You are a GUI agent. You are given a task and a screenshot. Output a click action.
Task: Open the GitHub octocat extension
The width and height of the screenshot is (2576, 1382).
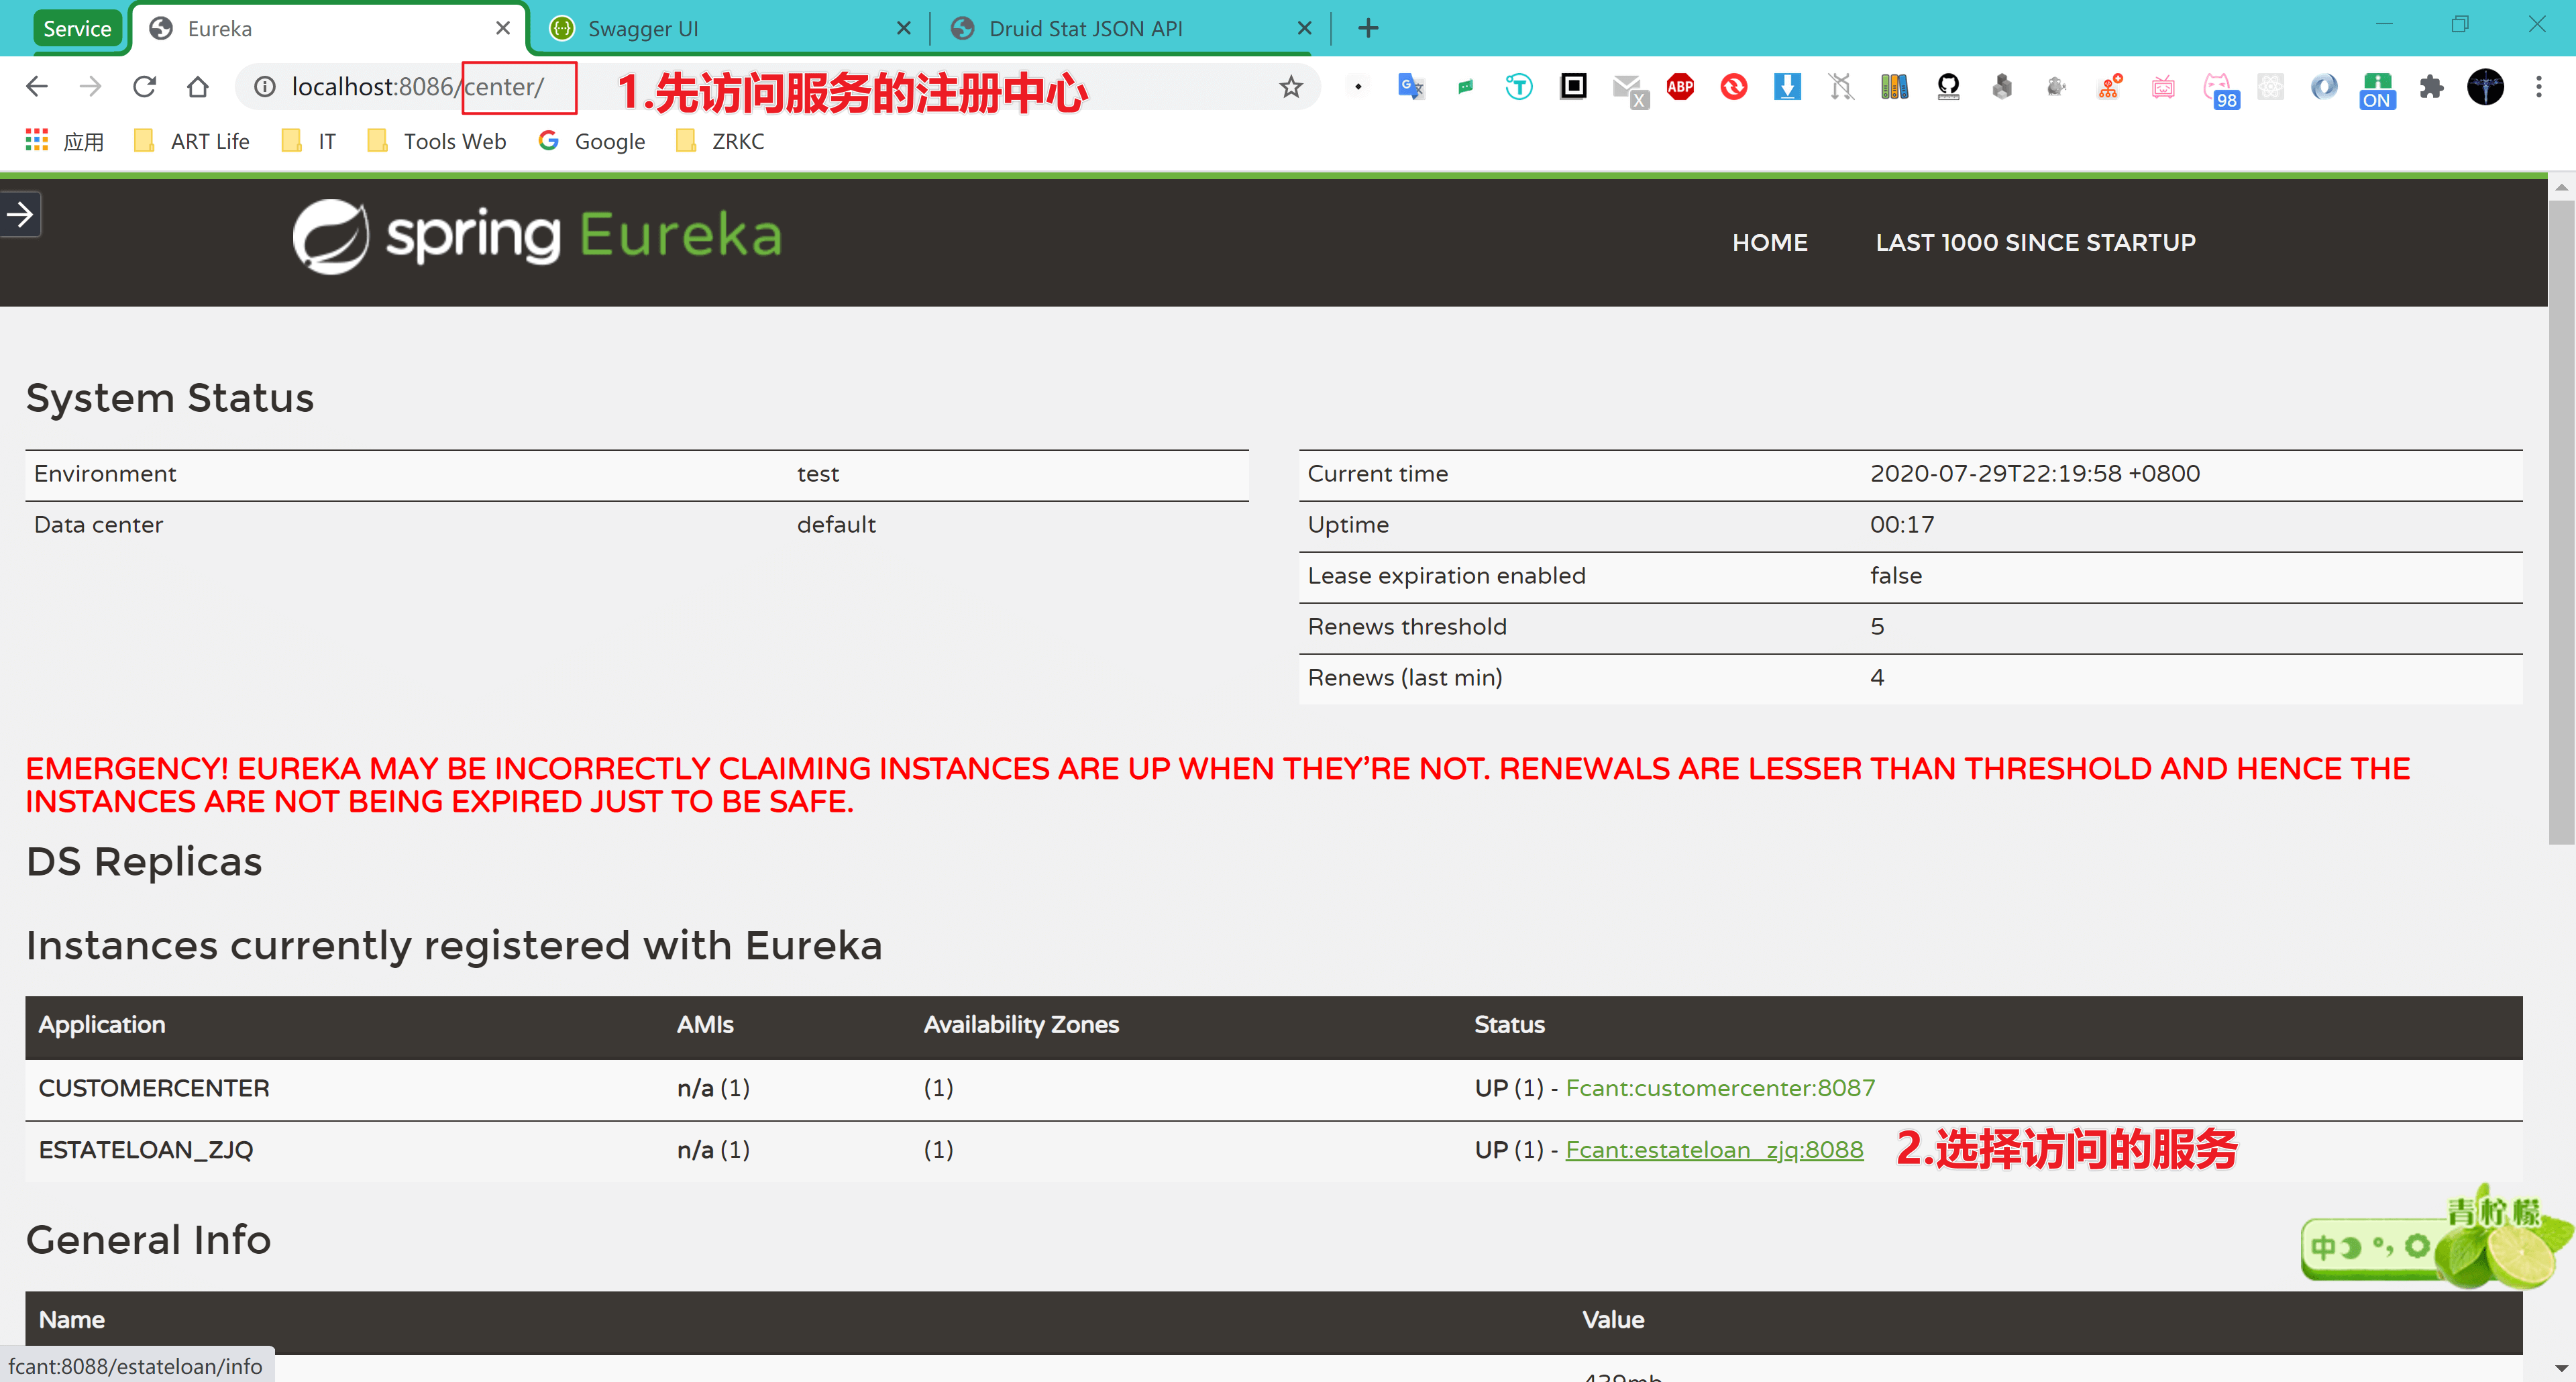1948,87
